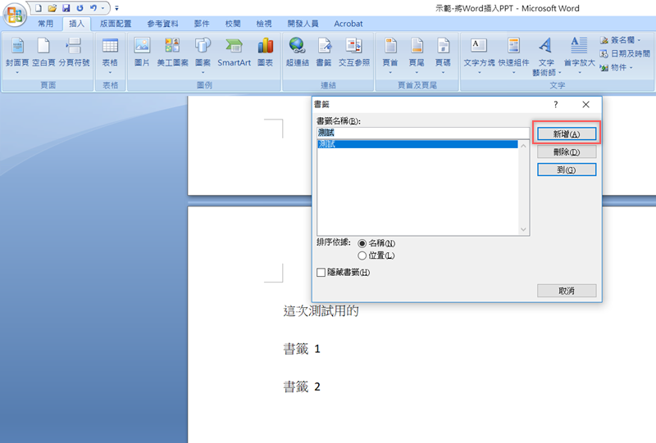Click Add (新增) bookmark button
The width and height of the screenshot is (656, 443).
567,134
